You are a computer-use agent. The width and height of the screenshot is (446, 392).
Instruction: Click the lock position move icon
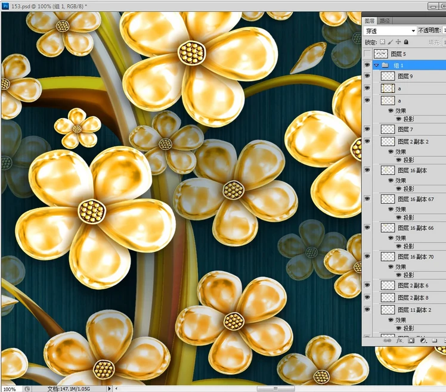pos(398,42)
